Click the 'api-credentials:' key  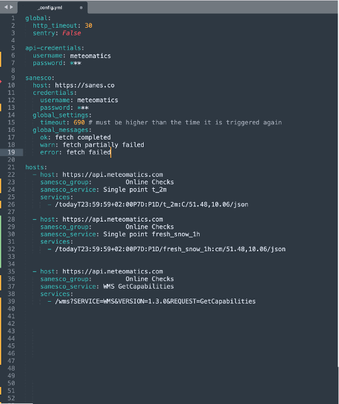pos(55,48)
